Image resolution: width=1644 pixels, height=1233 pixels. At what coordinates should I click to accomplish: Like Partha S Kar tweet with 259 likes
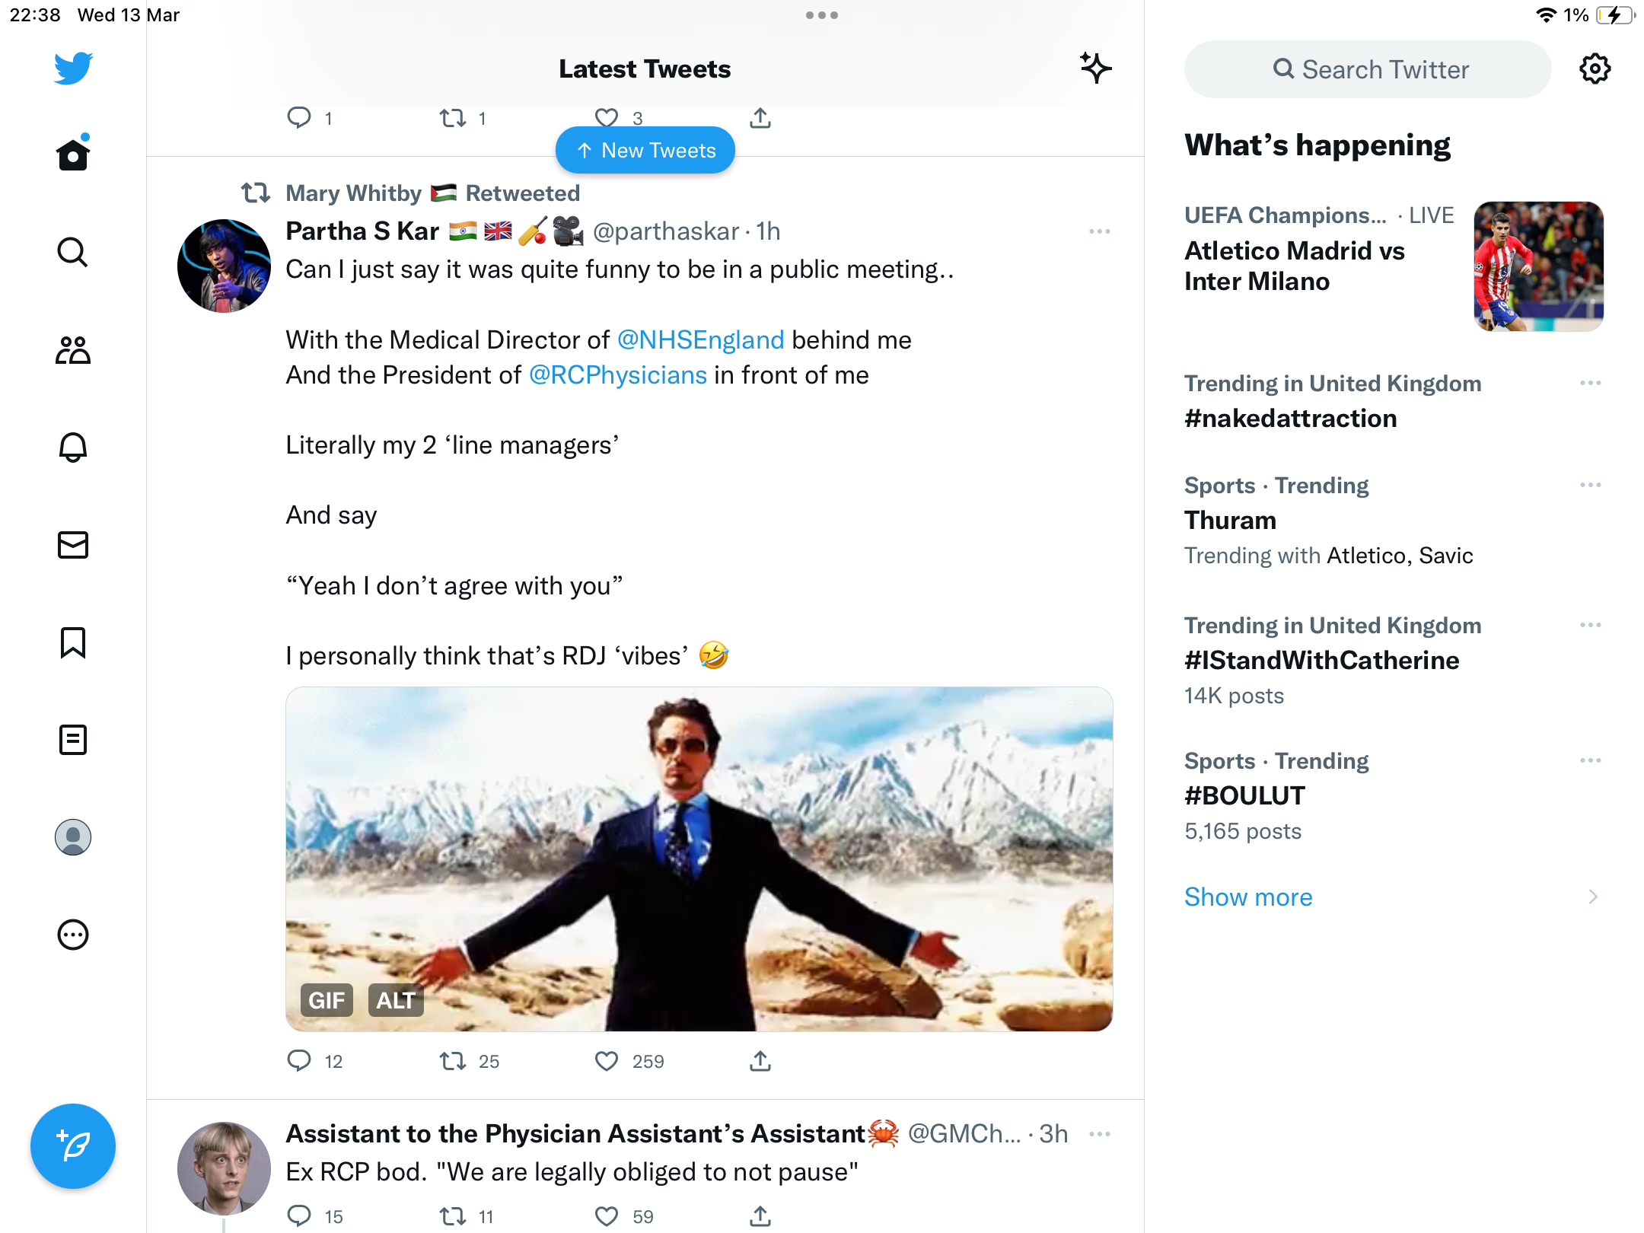point(607,1061)
